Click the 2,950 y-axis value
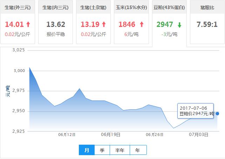The height and width of the screenshot is (159, 225). pos(19,111)
